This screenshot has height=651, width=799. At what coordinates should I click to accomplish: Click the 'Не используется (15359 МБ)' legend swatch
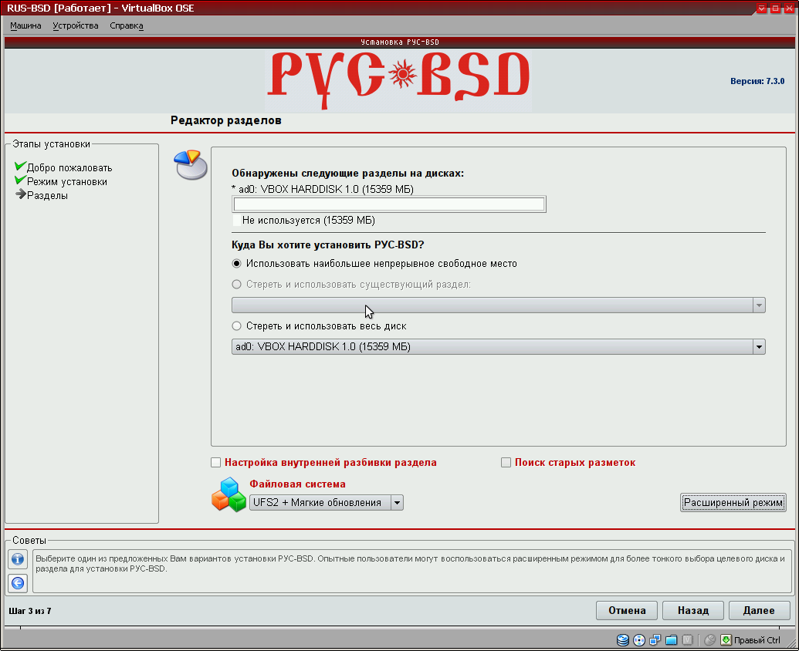click(236, 221)
